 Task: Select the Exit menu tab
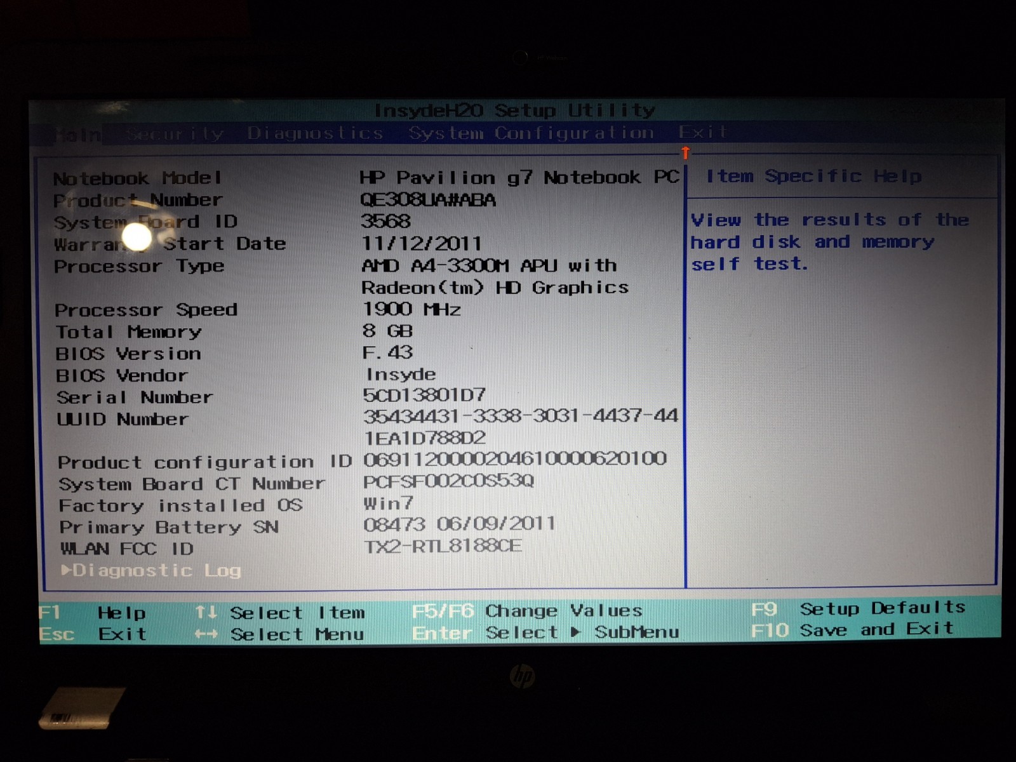pyautogui.click(x=702, y=132)
